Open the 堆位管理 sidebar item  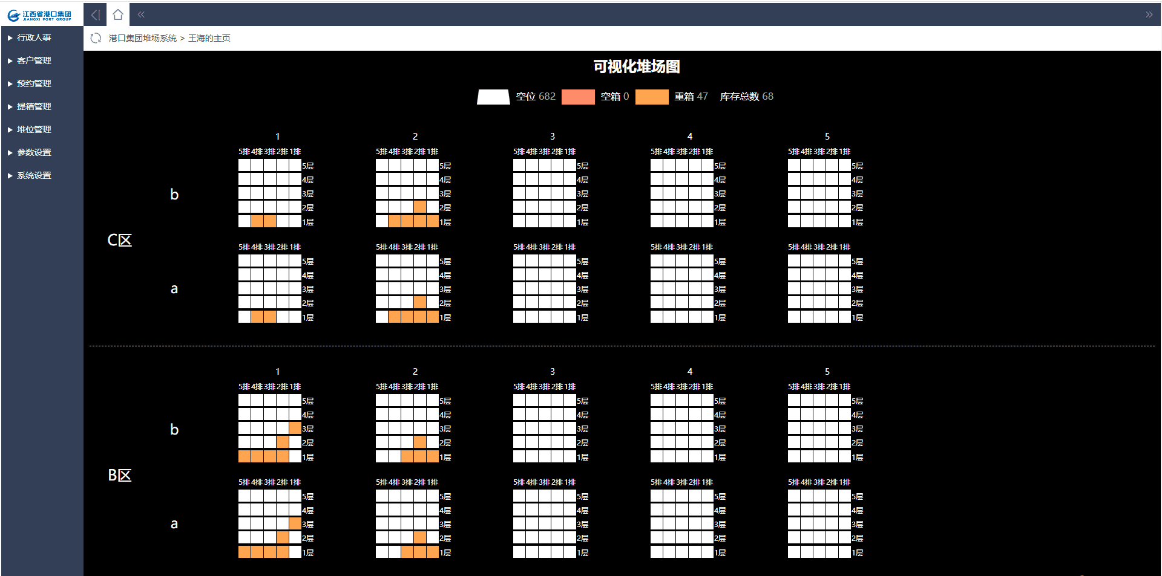pos(34,129)
